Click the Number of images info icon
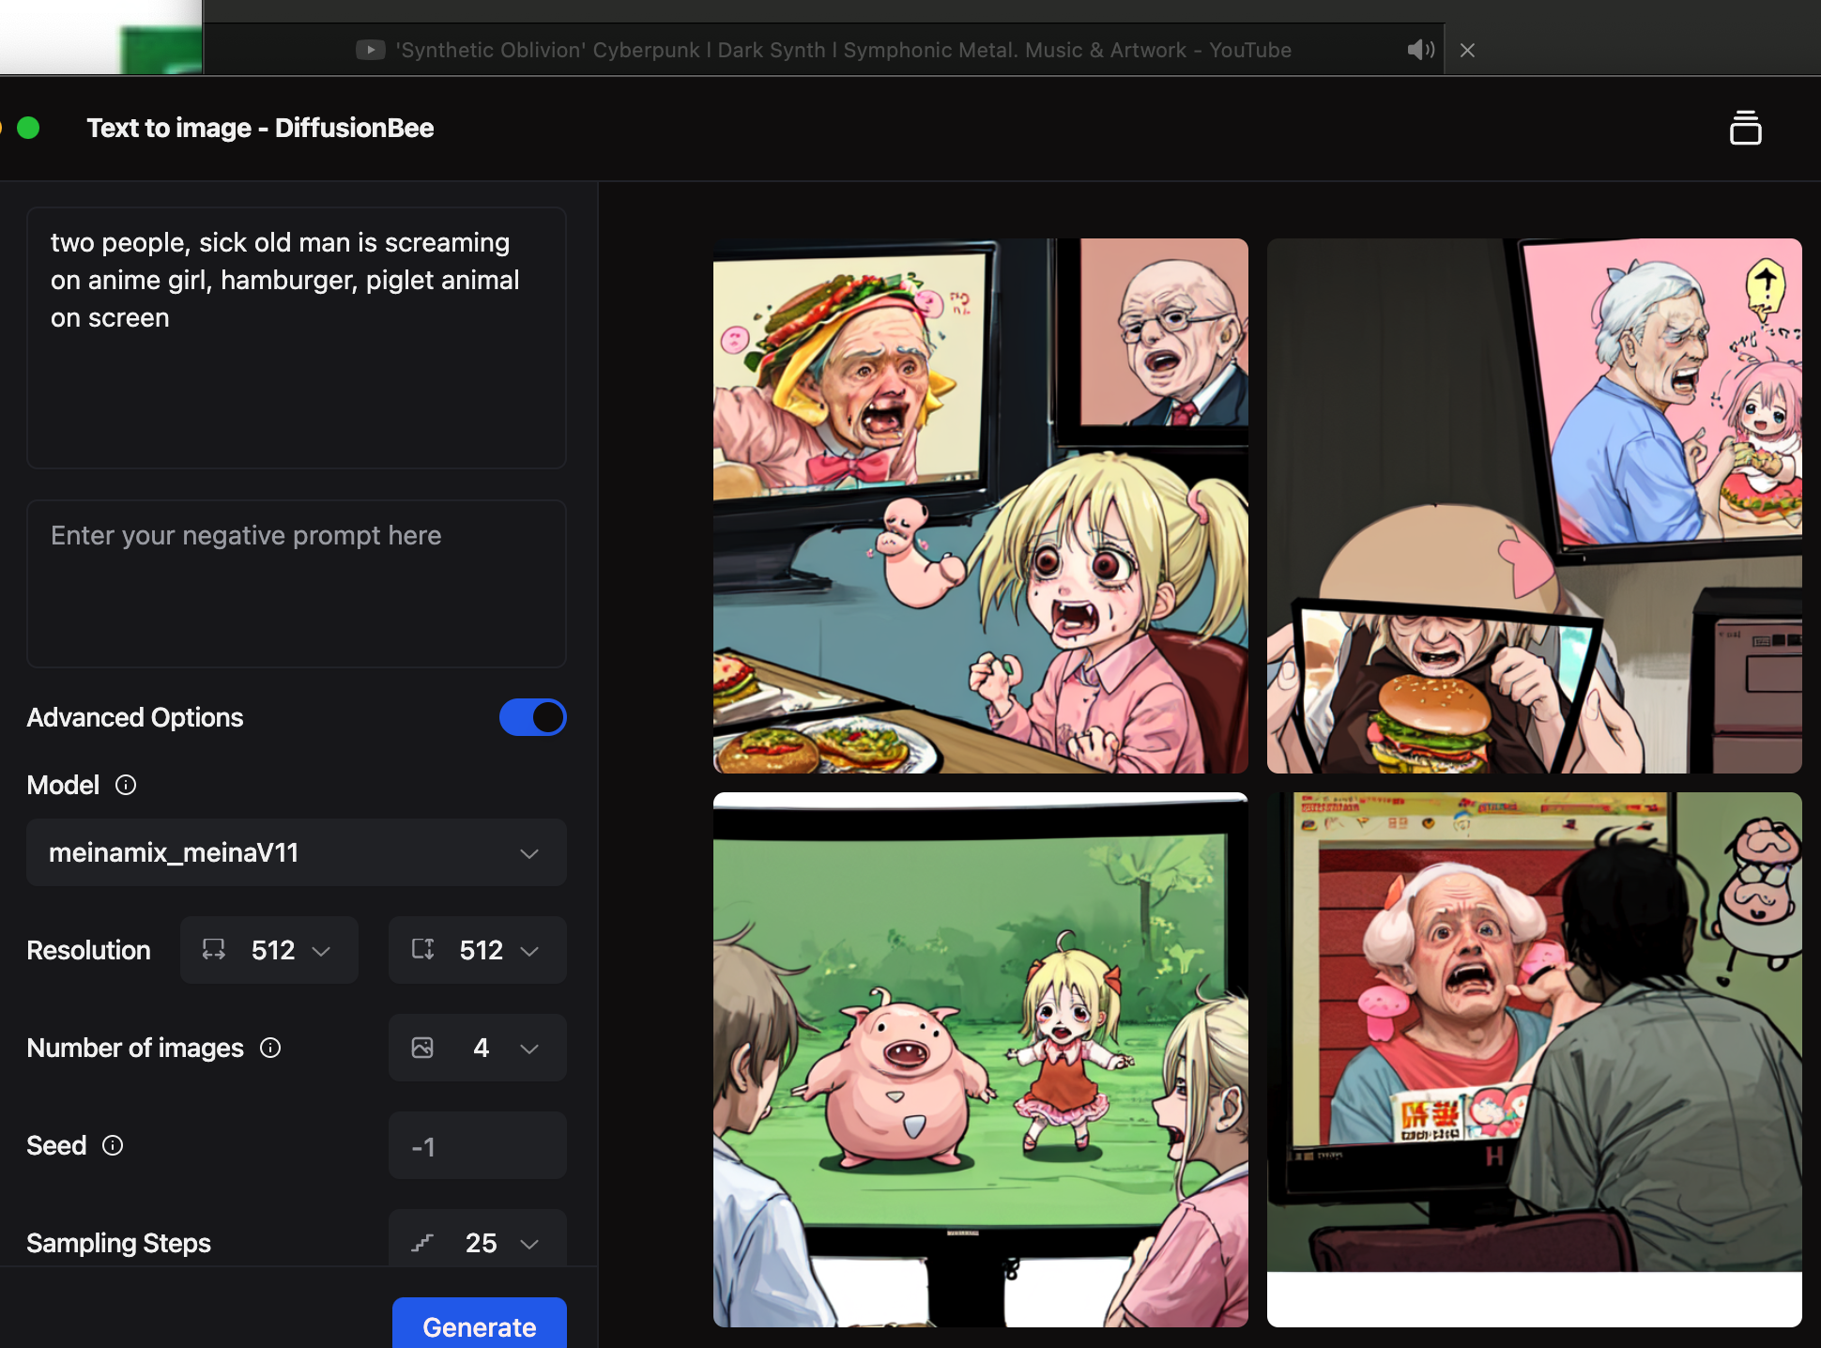The width and height of the screenshot is (1821, 1348). click(x=270, y=1048)
